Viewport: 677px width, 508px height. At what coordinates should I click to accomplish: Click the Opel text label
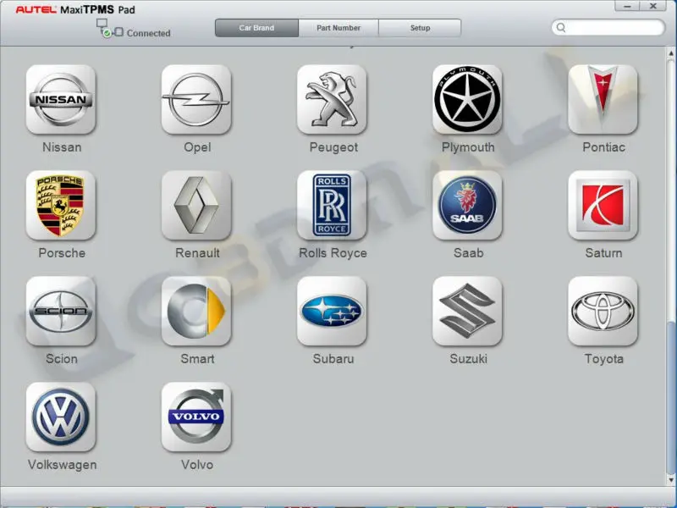click(x=197, y=147)
